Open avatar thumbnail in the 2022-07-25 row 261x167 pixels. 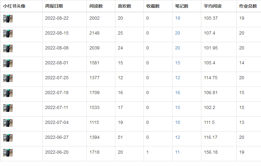pyautogui.click(x=8, y=78)
